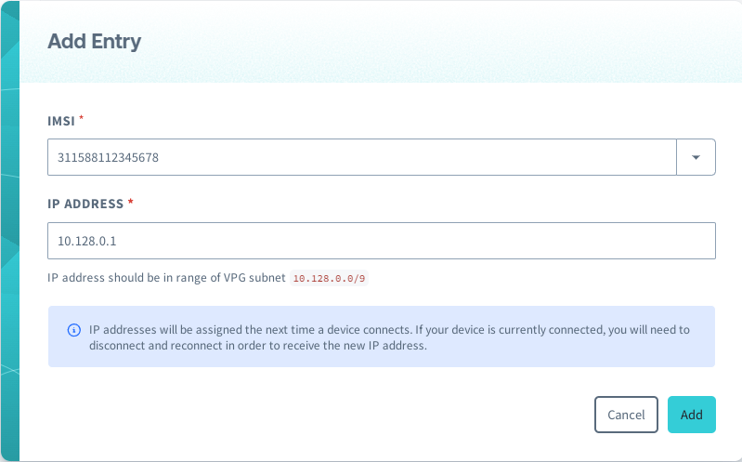Expand the IMSI dropdown arrow
The height and width of the screenshot is (462, 742).
point(696,157)
